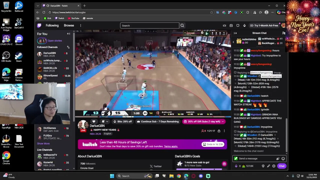
Task: Go to the Twitch home logo
Action: 39,25
